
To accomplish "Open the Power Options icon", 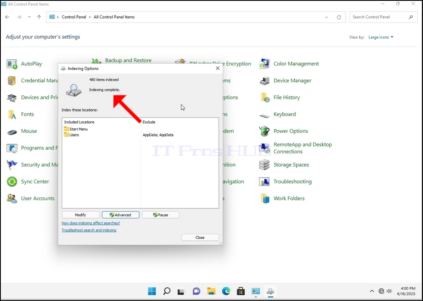I will coord(264,131).
